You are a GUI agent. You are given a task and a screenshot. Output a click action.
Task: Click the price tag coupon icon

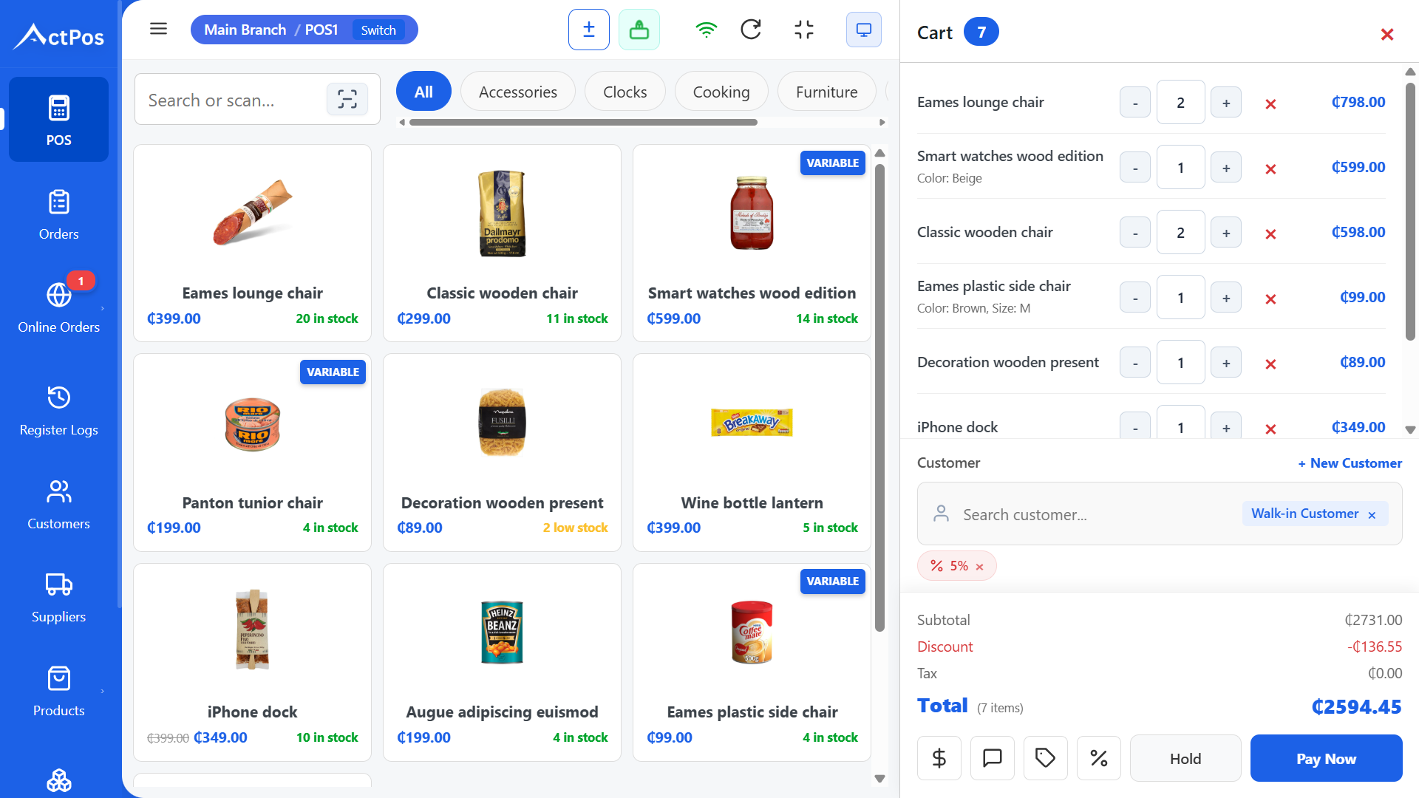[1046, 758]
